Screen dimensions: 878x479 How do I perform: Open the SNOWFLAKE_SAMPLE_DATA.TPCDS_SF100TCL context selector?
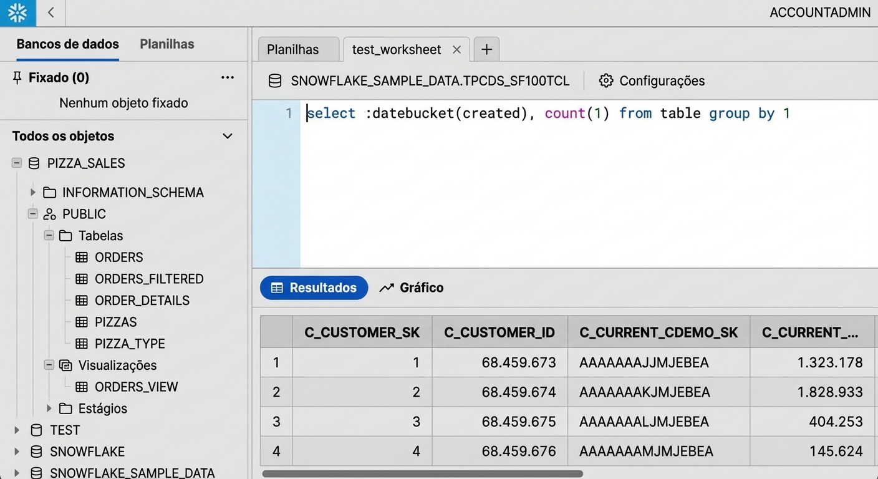coord(430,80)
